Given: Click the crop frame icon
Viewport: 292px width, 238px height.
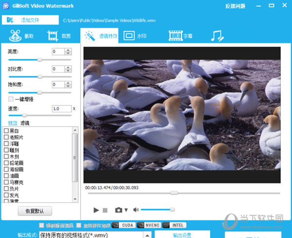Looking at the screenshot, I should pyautogui.click(x=53, y=35).
